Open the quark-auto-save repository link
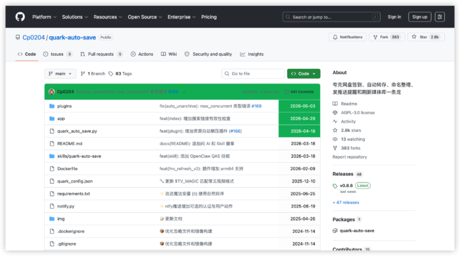The image size is (460, 256). click(72, 37)
